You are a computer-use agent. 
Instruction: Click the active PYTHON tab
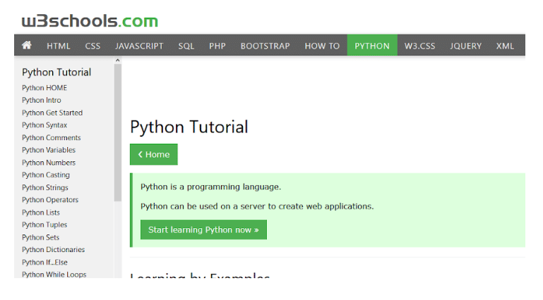click(372, 46)
